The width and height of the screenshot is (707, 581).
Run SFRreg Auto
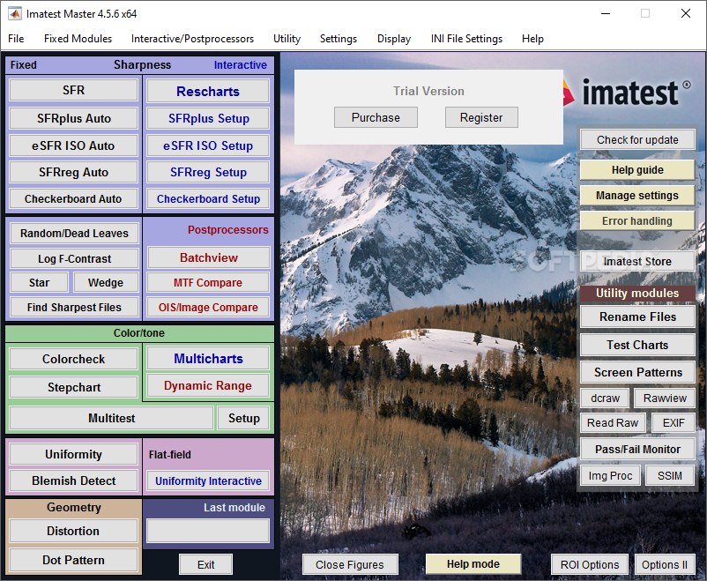click(73, 172)
